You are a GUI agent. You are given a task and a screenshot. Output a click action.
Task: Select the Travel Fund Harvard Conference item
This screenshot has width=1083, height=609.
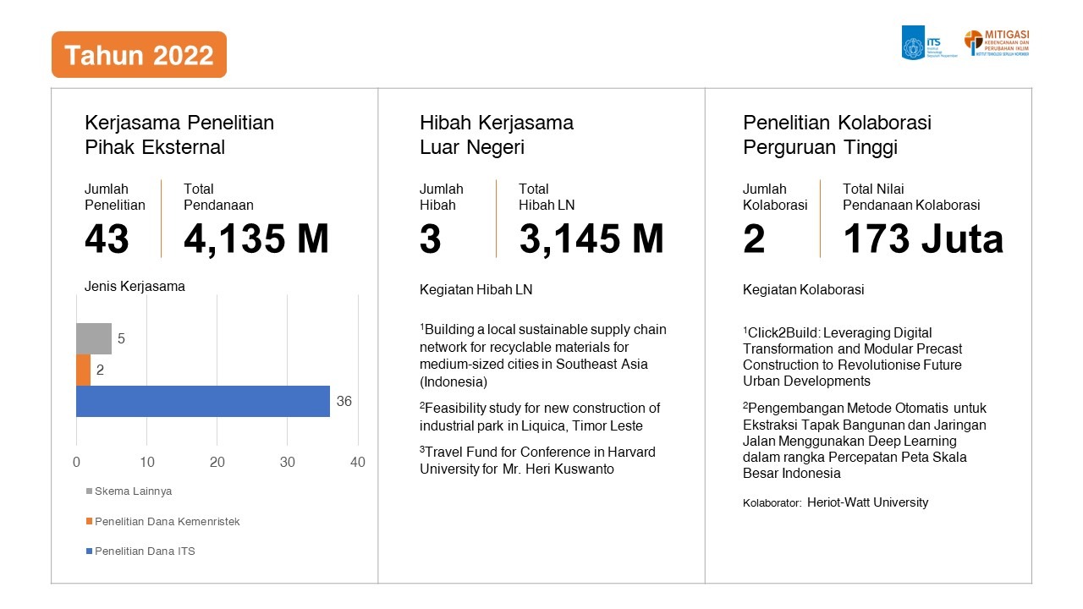pos(537,460)
